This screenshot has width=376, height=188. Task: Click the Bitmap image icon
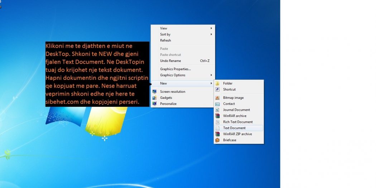[x=217, y=98]
